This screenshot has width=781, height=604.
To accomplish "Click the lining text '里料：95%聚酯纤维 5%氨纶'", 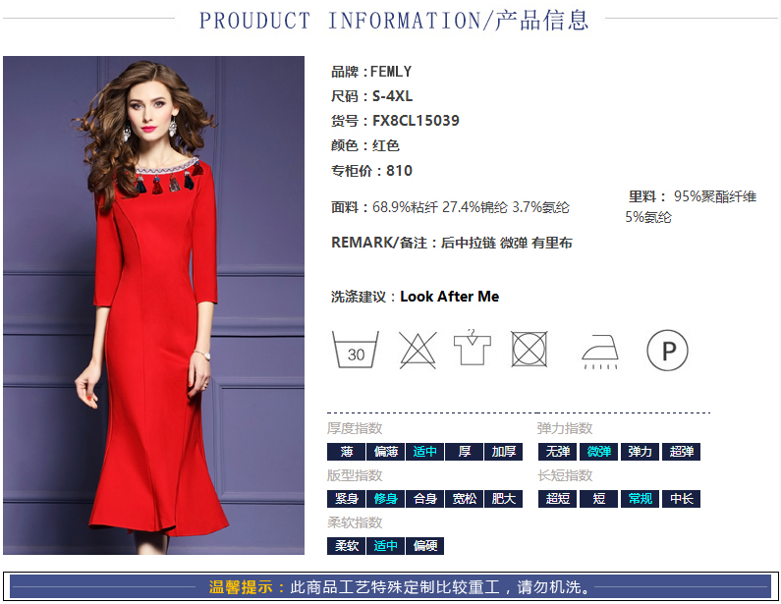I will (x=691, y=206).
